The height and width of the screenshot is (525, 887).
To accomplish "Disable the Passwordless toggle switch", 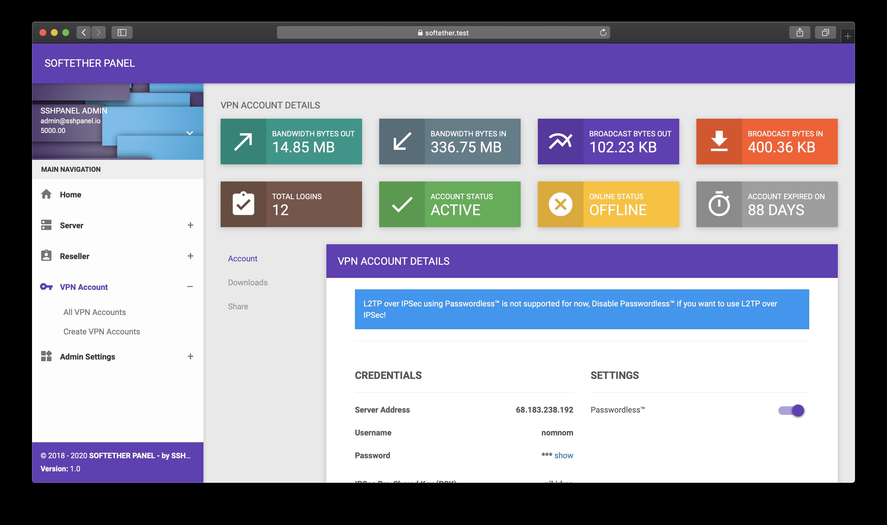I will click(x=791, y=410).
